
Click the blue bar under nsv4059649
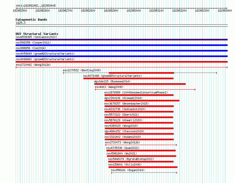(121, 56)
